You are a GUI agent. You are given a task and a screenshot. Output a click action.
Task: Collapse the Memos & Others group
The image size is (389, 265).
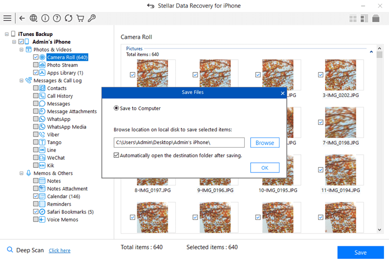tap(22, 173)
